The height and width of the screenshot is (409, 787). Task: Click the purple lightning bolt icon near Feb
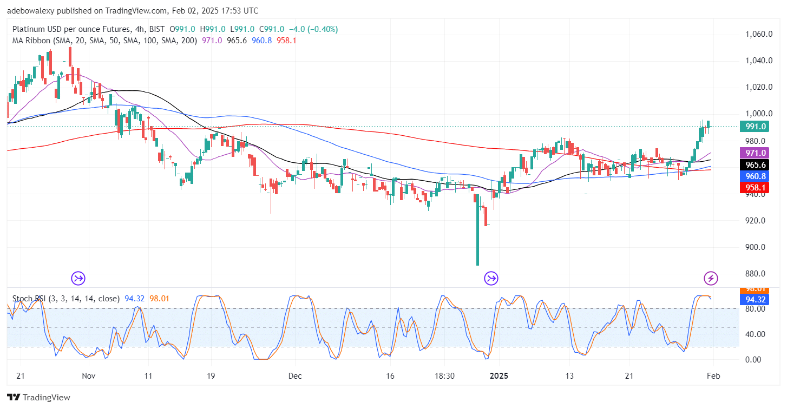point(711,279)
